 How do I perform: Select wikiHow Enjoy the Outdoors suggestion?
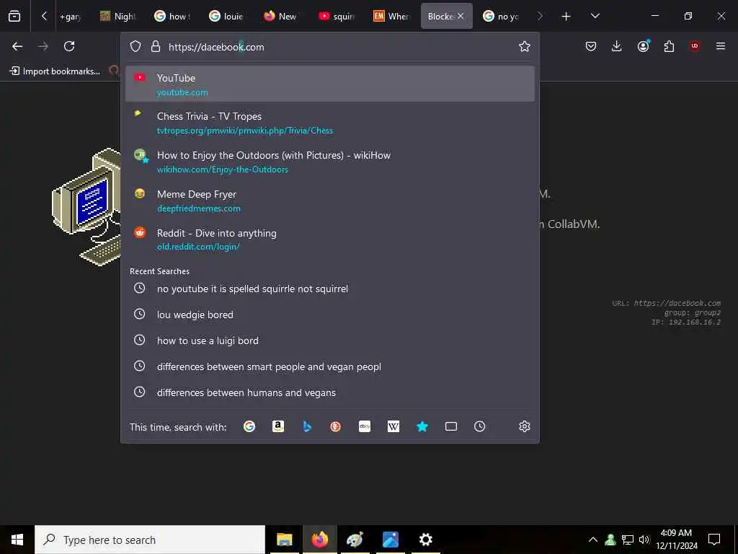(330, 162)
